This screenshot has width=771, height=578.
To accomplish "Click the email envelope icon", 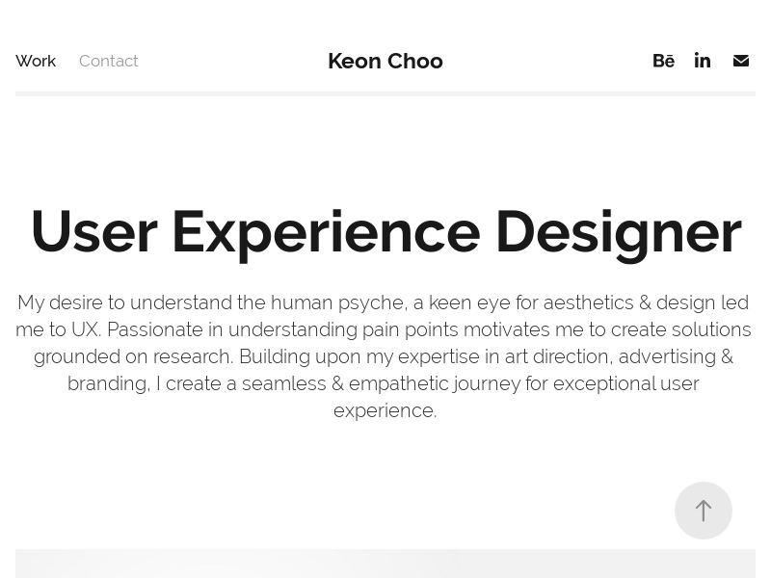I will 741,61.
